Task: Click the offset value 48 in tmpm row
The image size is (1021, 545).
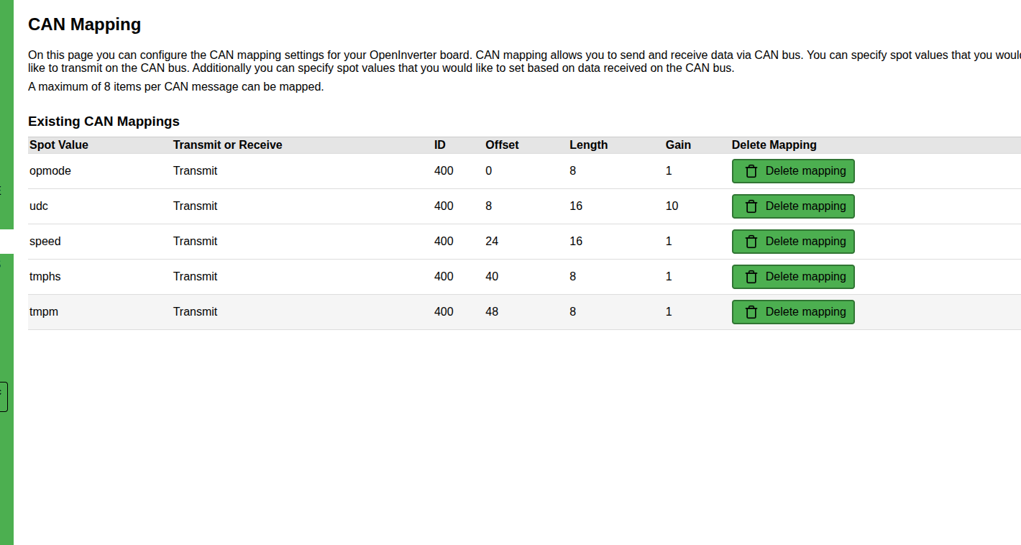Action: pyautogui.click(x=492, y=312)
